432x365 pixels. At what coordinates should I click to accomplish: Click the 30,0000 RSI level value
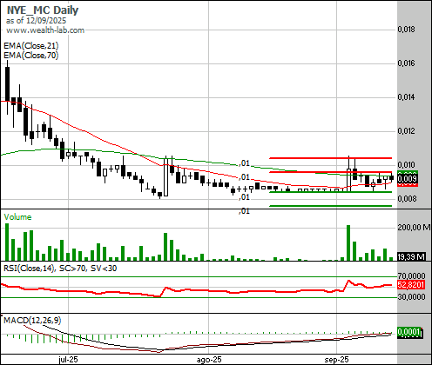click(x=411, y=297)
